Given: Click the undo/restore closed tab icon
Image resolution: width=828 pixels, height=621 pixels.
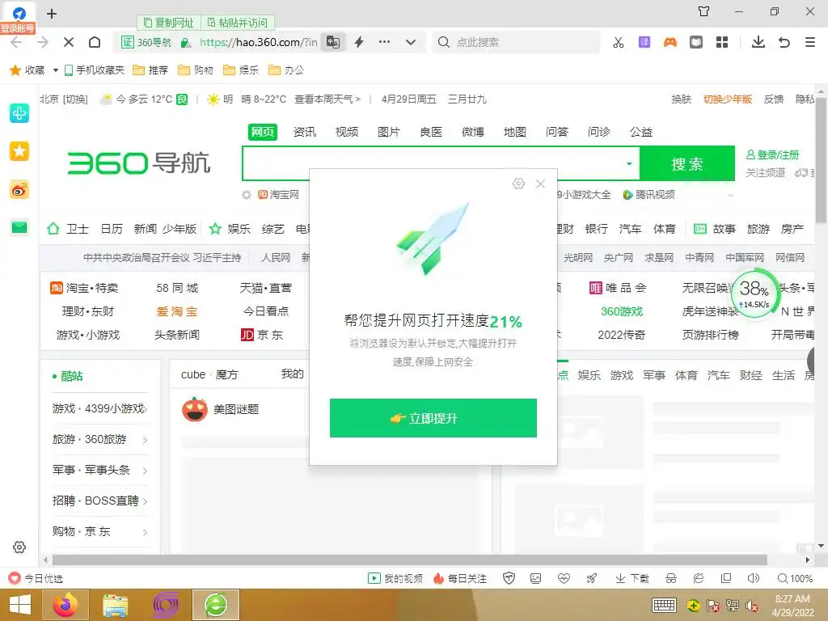Looking at the screenshot, I should (x=784, y=42).
